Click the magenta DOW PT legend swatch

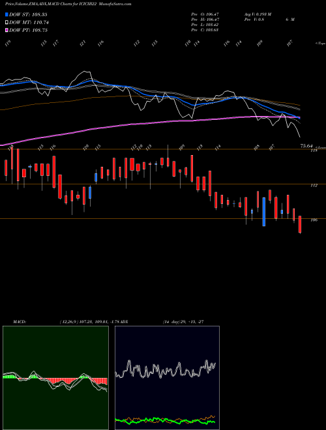click(x=7, y=30)
